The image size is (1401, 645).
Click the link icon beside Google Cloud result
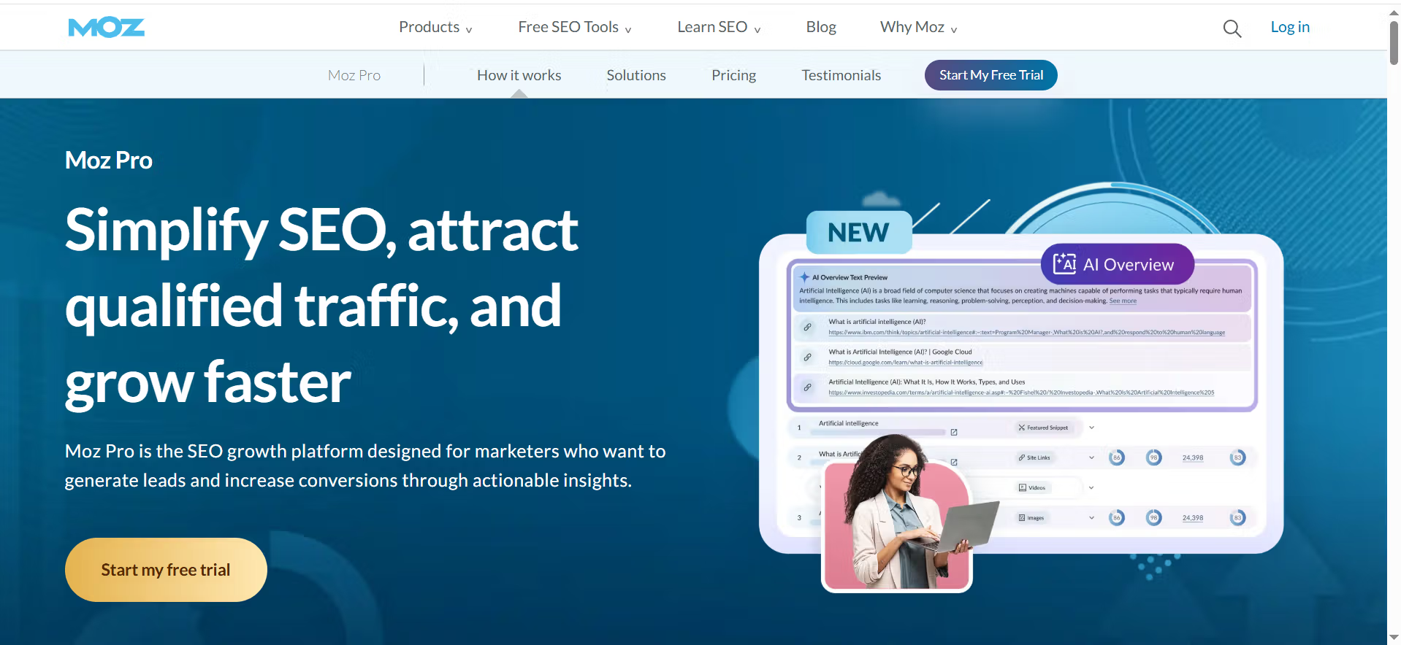click(x=807, y=358)
